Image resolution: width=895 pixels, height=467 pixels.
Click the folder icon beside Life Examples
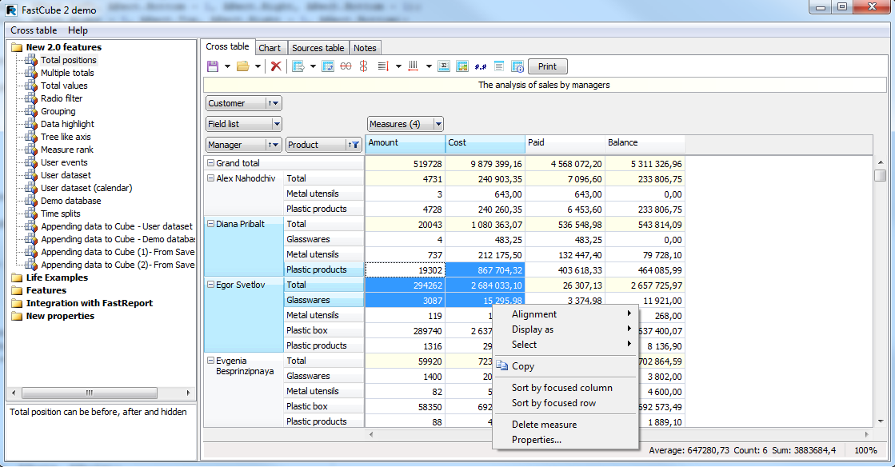[x=17, y=278]
